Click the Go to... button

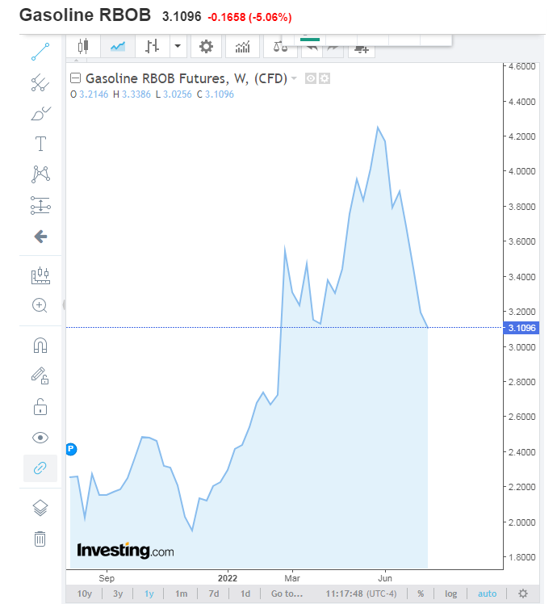tap(287, 594)
